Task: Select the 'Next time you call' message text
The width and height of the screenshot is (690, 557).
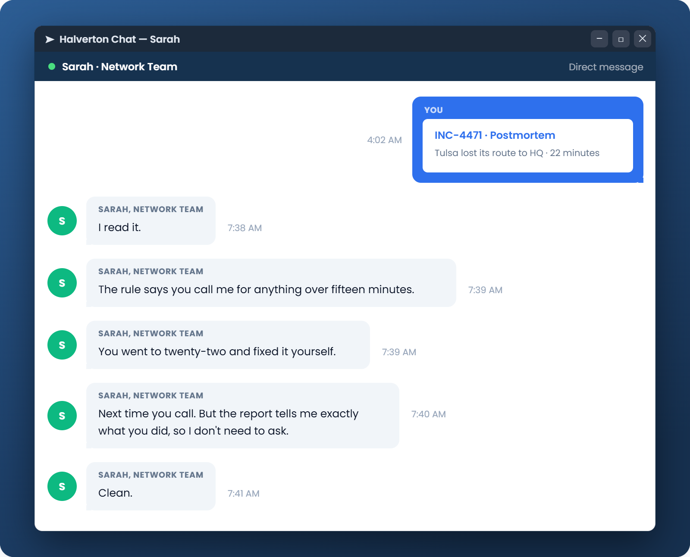Action: click(x=228, y=422)
